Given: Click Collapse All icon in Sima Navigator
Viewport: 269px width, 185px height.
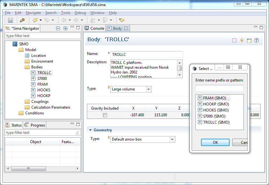Looking at the screenshot, I should 58,28.
